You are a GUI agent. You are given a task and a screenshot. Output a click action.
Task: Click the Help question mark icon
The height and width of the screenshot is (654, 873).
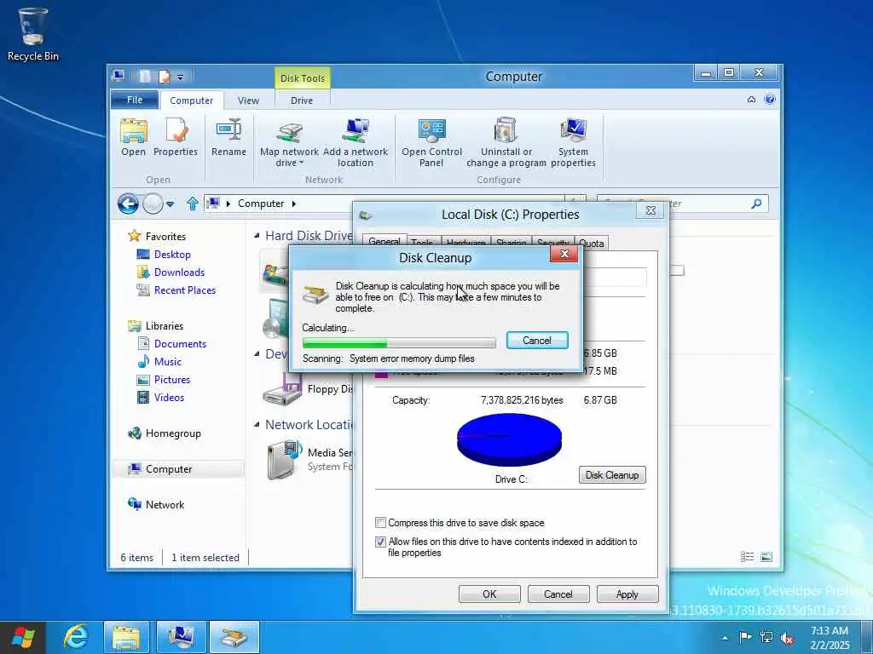pyautogui.click(x=770, y=100)
